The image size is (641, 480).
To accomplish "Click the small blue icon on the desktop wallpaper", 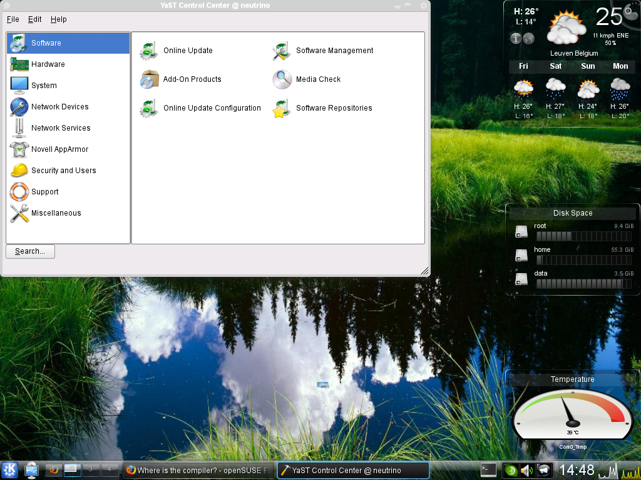I will click(x=323, y=384).
